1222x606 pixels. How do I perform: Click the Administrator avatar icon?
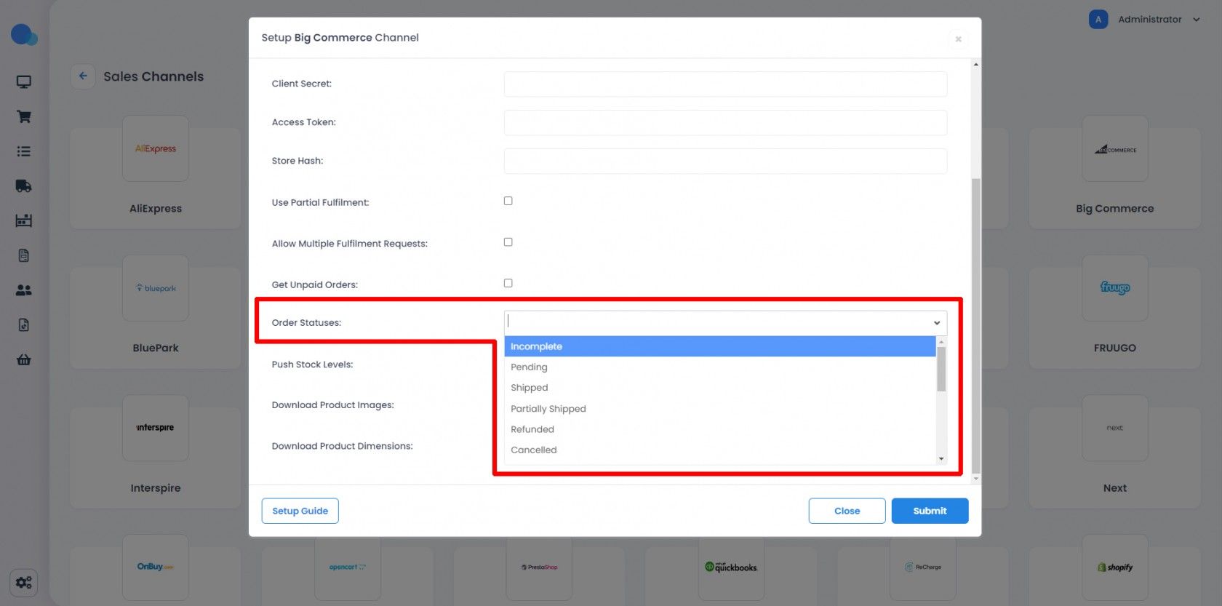click(x=1098, y=20)
